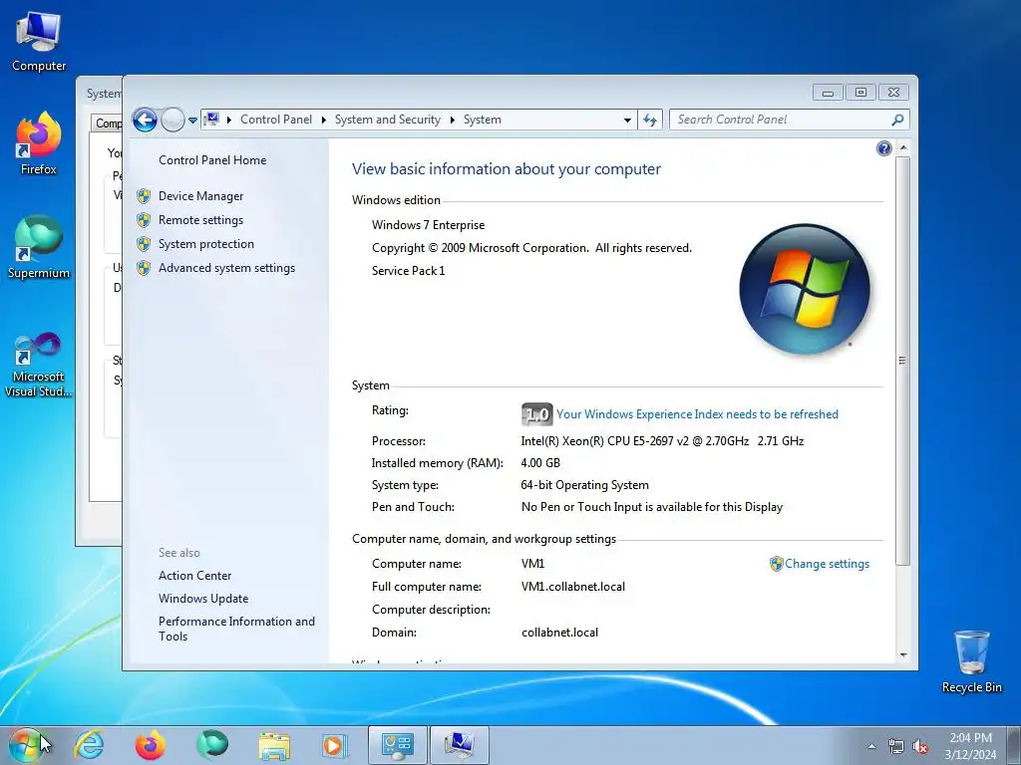Viewport: 1021px width, 765px height.
Task: Click the search magnifier icon
Action: pos(897,120)
